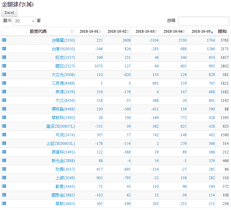Click the list icon next to 華新(1605)
Image resolution: width=231 pixels, height=210 pixels.
click(4, 203)
